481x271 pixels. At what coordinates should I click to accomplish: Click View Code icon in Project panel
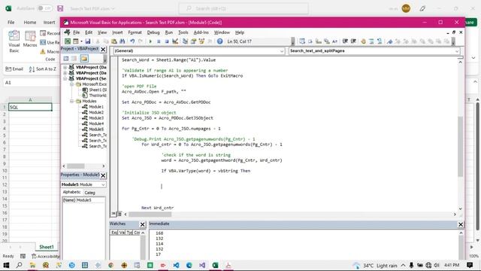coord(65,59)
